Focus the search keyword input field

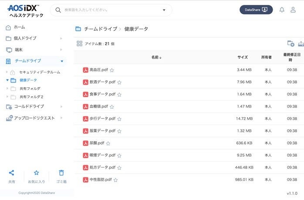111,10
